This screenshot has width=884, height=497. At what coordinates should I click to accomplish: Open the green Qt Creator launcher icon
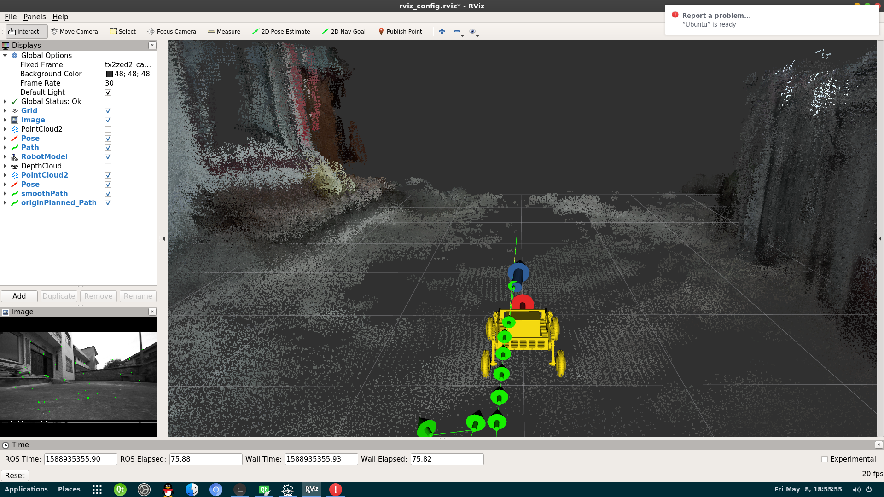[x=120, y=489]
